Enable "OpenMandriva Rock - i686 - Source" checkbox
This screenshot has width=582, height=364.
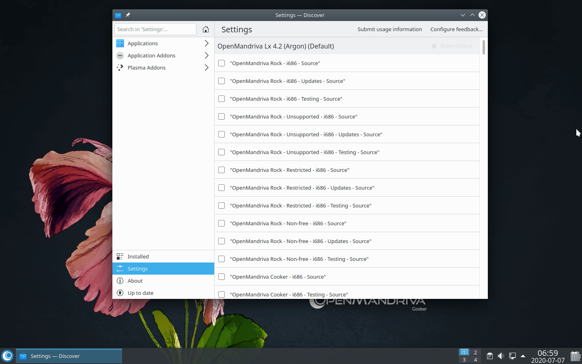(221, 63)
